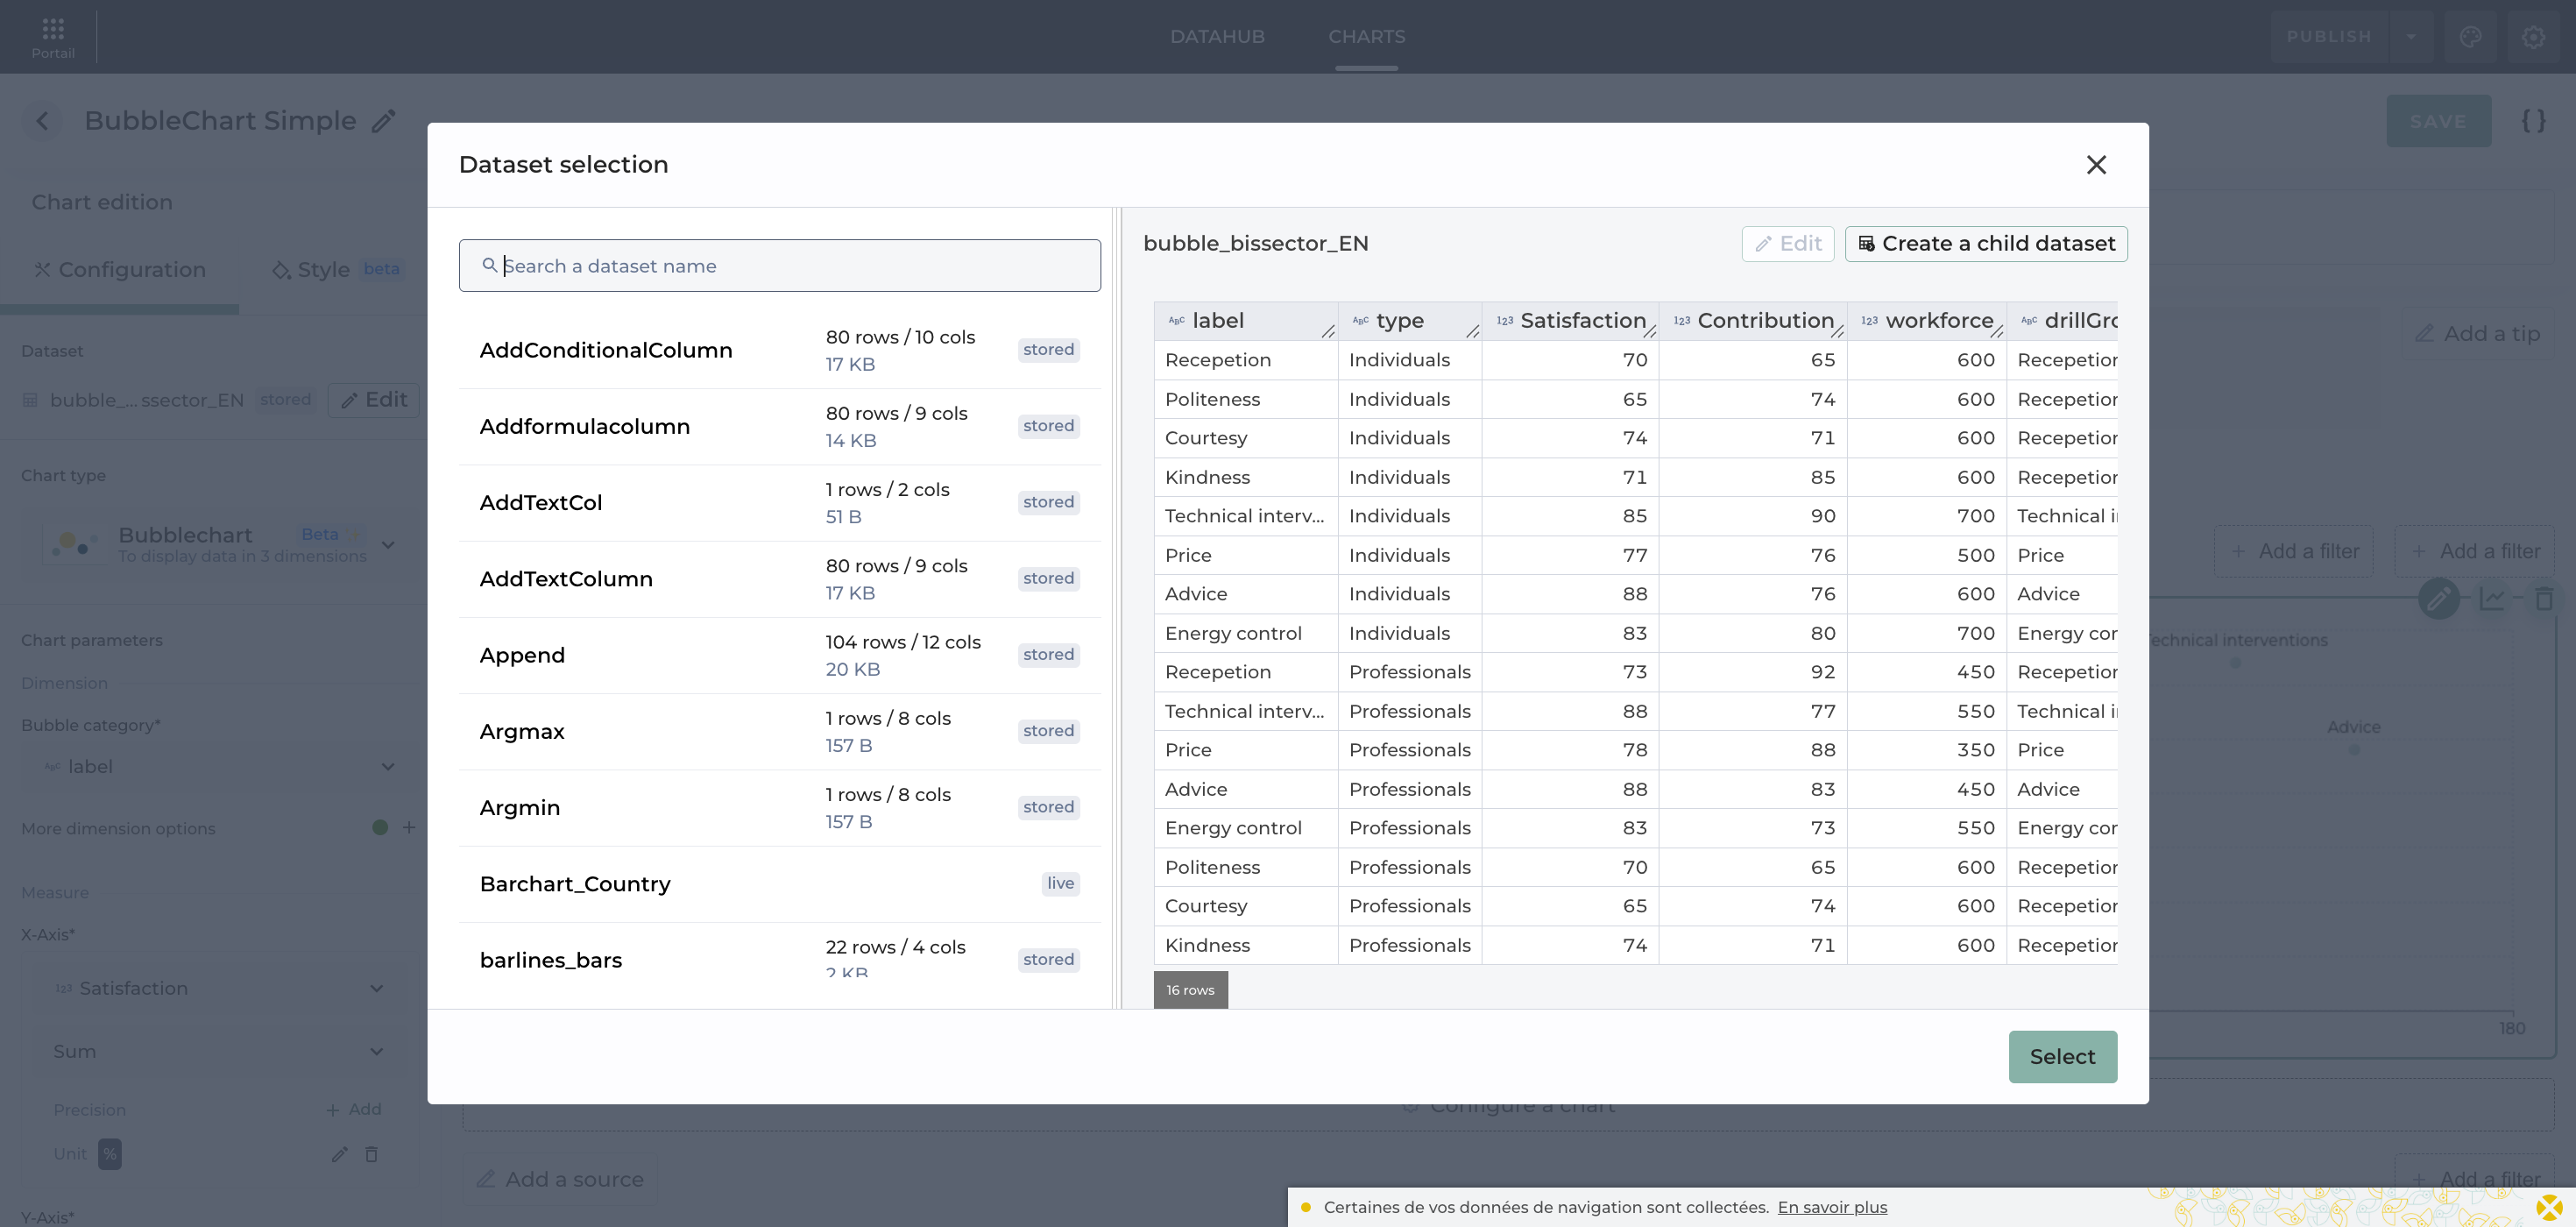Click the Satisfaction column header
Image resolution: width=2576 pixels, height=1227 pixels.
click(x=1570, y=321)
